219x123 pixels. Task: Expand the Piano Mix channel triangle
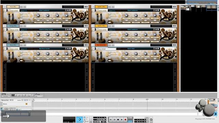coord(5,7)
